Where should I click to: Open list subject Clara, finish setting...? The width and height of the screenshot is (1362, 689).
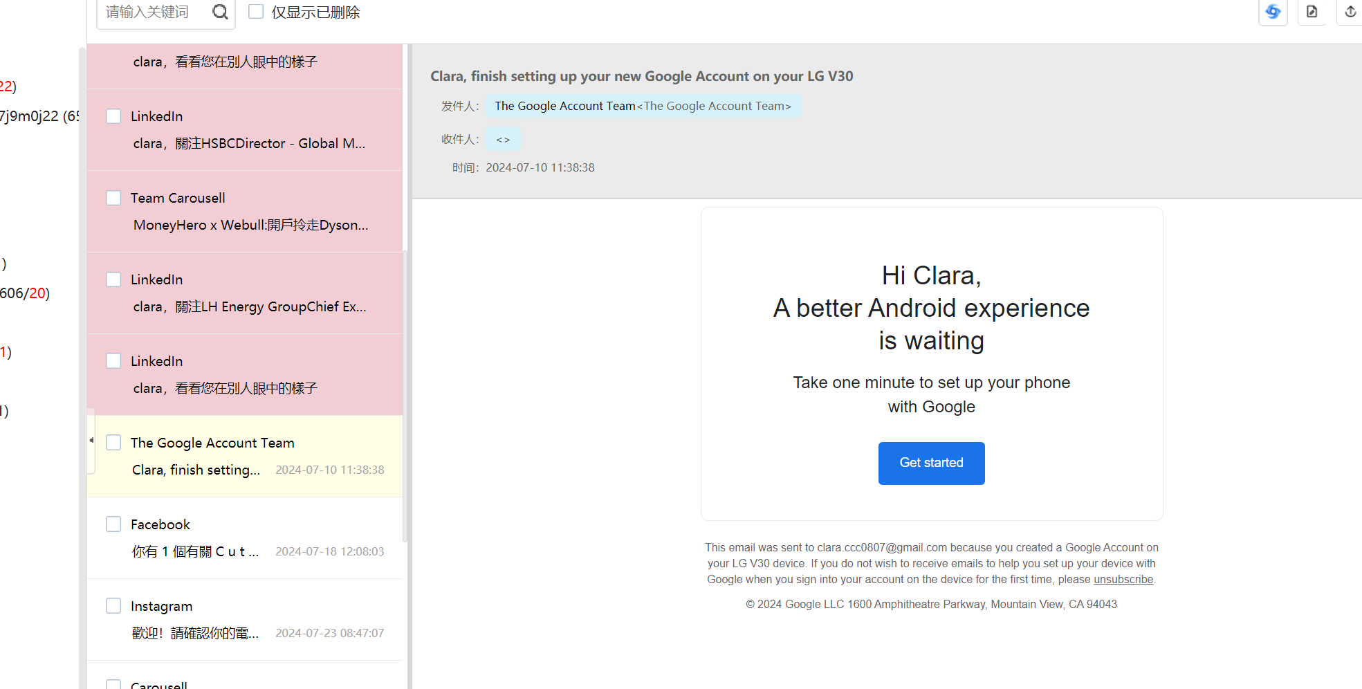click(196, 470)
